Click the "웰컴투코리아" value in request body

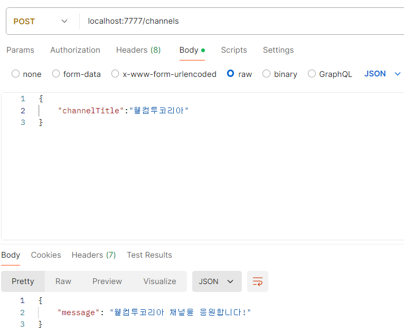(x=159, y=111)
